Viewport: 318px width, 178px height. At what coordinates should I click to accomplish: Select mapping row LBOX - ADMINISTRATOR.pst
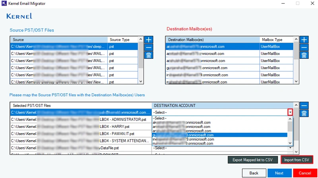(81, 120)
